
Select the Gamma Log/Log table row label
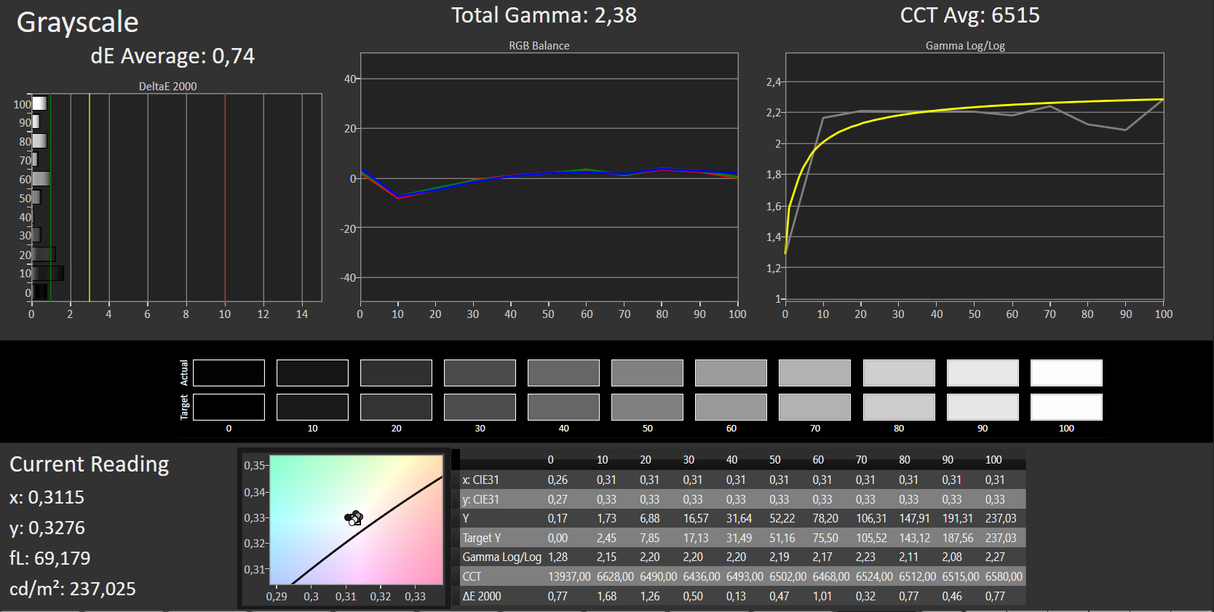[x=502, y=557]
